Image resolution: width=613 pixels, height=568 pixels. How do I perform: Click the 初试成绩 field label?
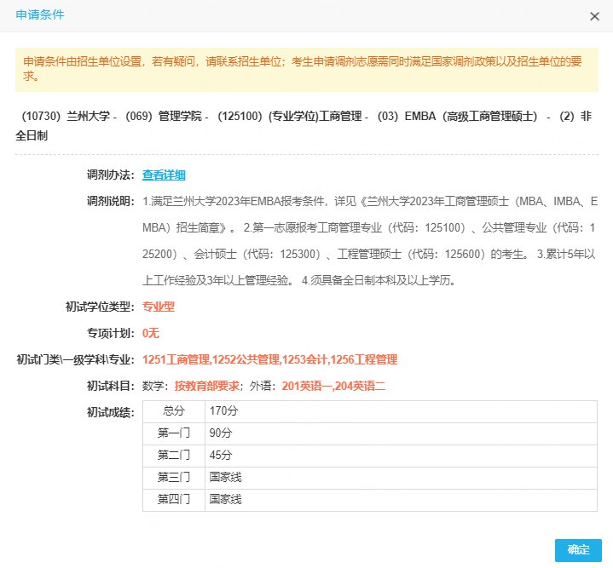point(111,412)
